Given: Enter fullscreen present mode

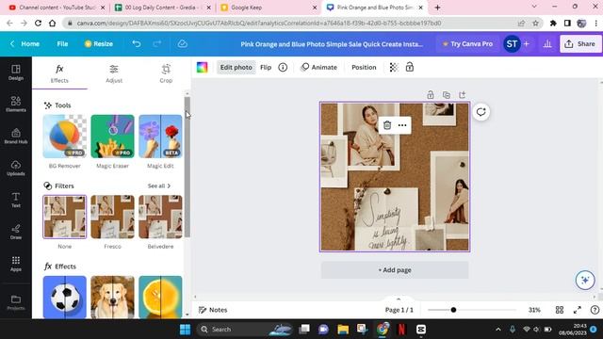Looking at the screenshot, I should 578,310.
